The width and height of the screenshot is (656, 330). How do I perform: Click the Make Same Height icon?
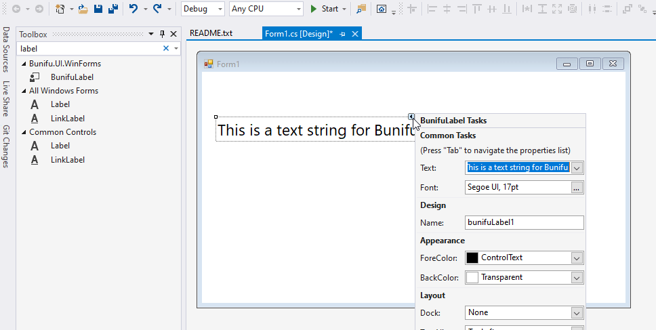tap(543, 9)
